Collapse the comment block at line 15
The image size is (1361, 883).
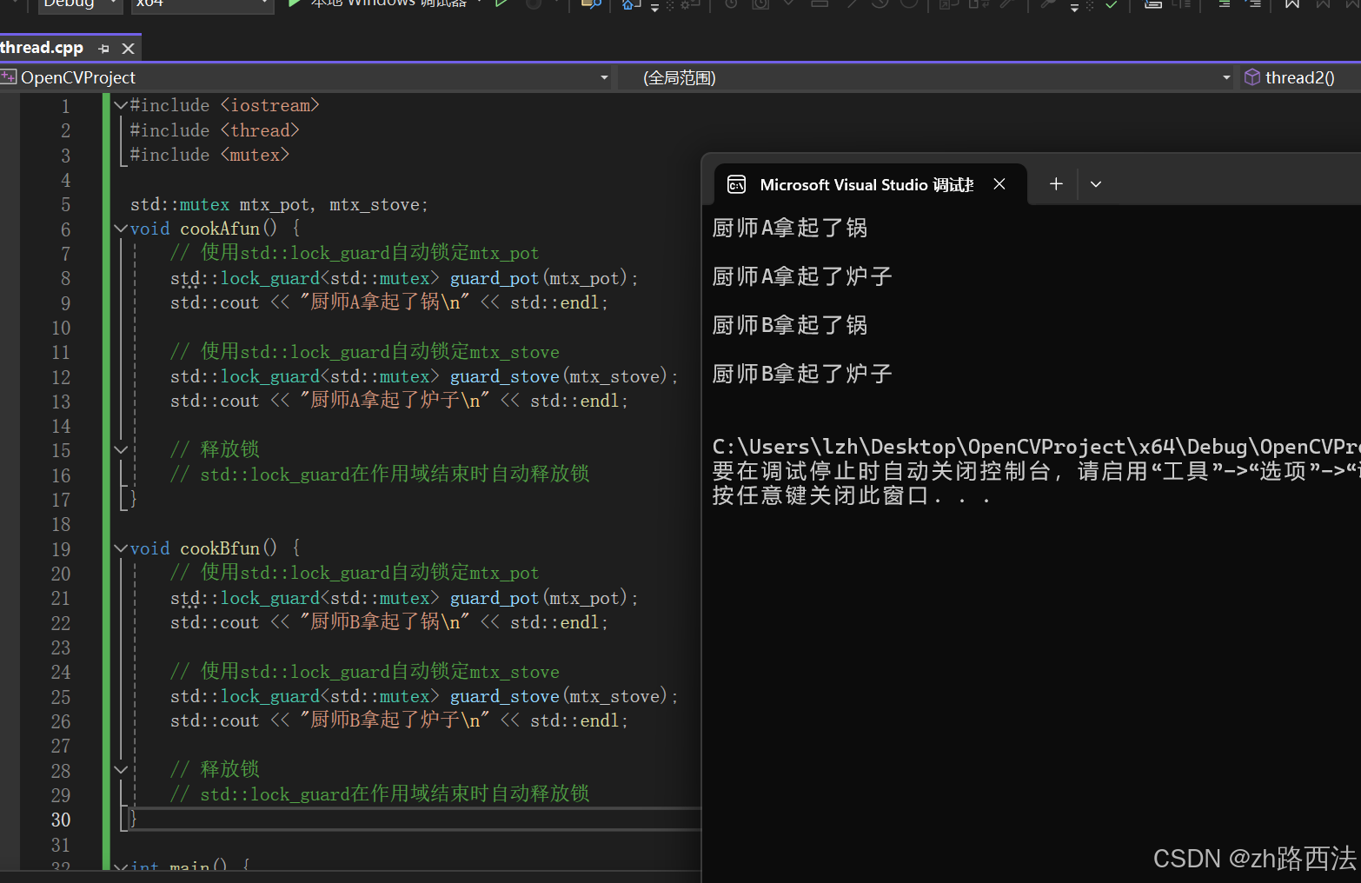point(121,449)
